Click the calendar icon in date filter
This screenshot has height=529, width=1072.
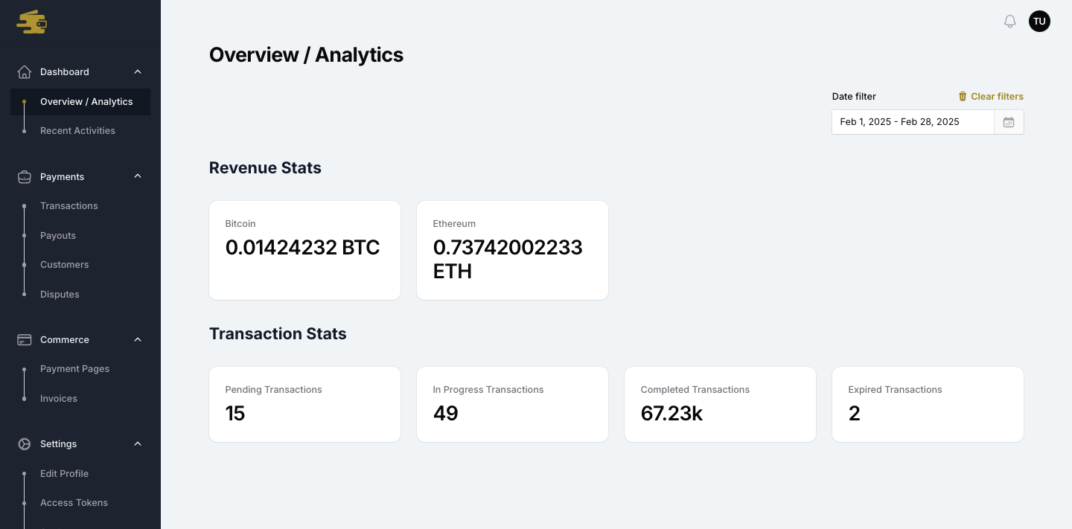click(1009, 122)
